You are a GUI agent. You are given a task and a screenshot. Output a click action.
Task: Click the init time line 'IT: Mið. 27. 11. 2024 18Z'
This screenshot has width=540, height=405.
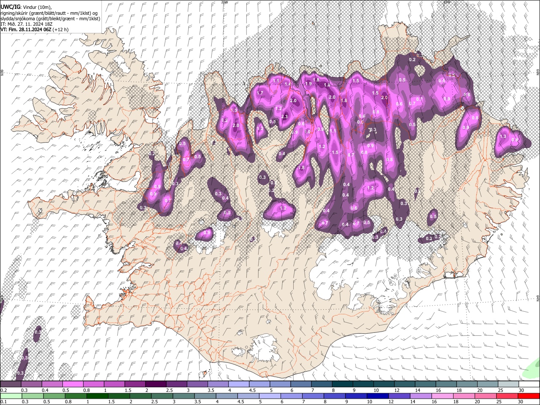pos(26,24)
